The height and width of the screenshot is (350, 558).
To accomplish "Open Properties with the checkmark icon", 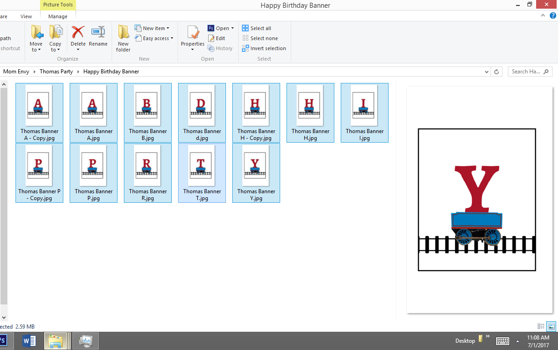I will (x=193, y=33).
